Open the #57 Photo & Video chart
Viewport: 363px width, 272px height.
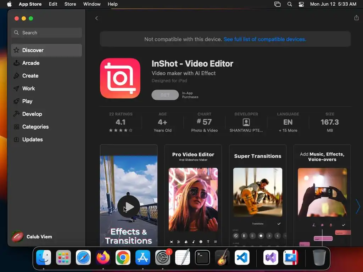(x=204, y=122)
